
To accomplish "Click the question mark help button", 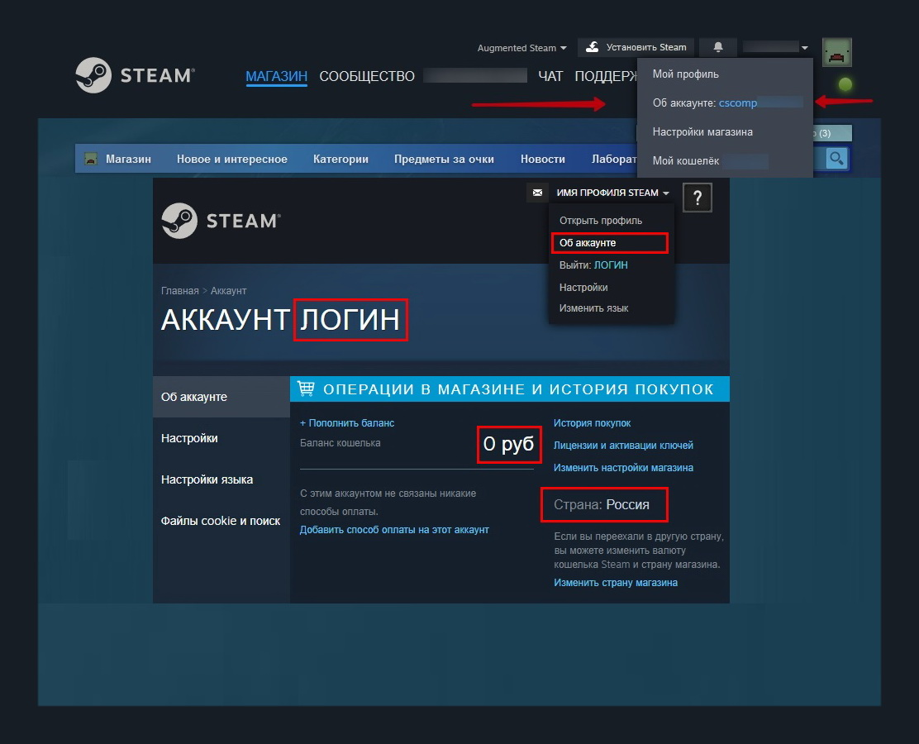I will [698, 198].
